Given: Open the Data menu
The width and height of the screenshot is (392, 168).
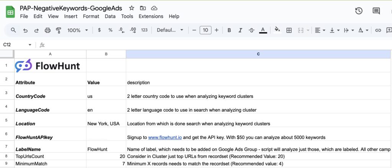Looking at the screenshot, I should pyautogui.click(x=110, y=16).
